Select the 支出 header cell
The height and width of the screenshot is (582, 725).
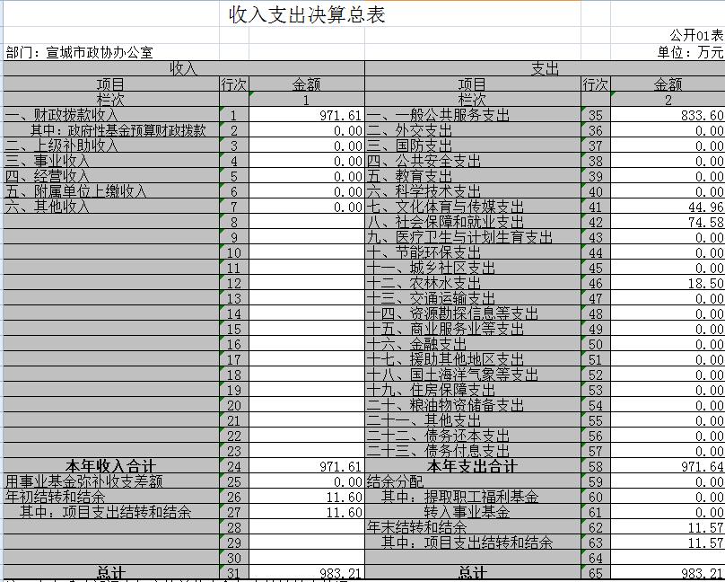pos(545,68)
